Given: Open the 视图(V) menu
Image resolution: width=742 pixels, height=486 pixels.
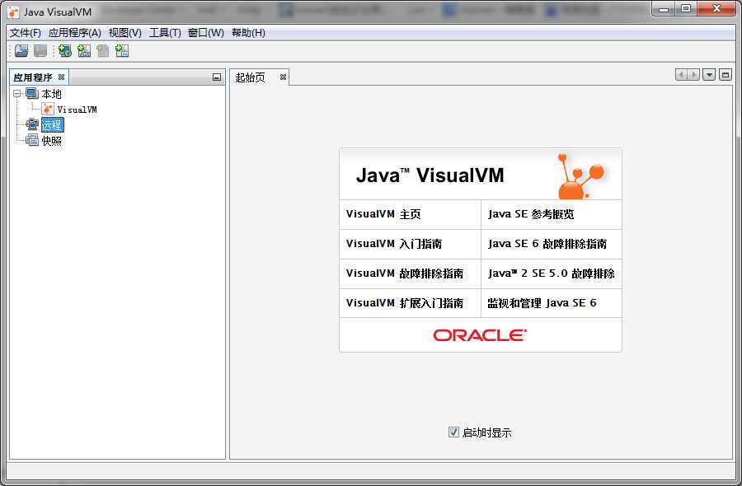Looking at the screenshot, I should 125,33.
